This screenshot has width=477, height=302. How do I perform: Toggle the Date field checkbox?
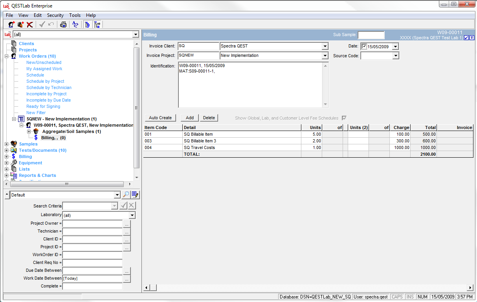pyautogui.click(x=364, y=46)
